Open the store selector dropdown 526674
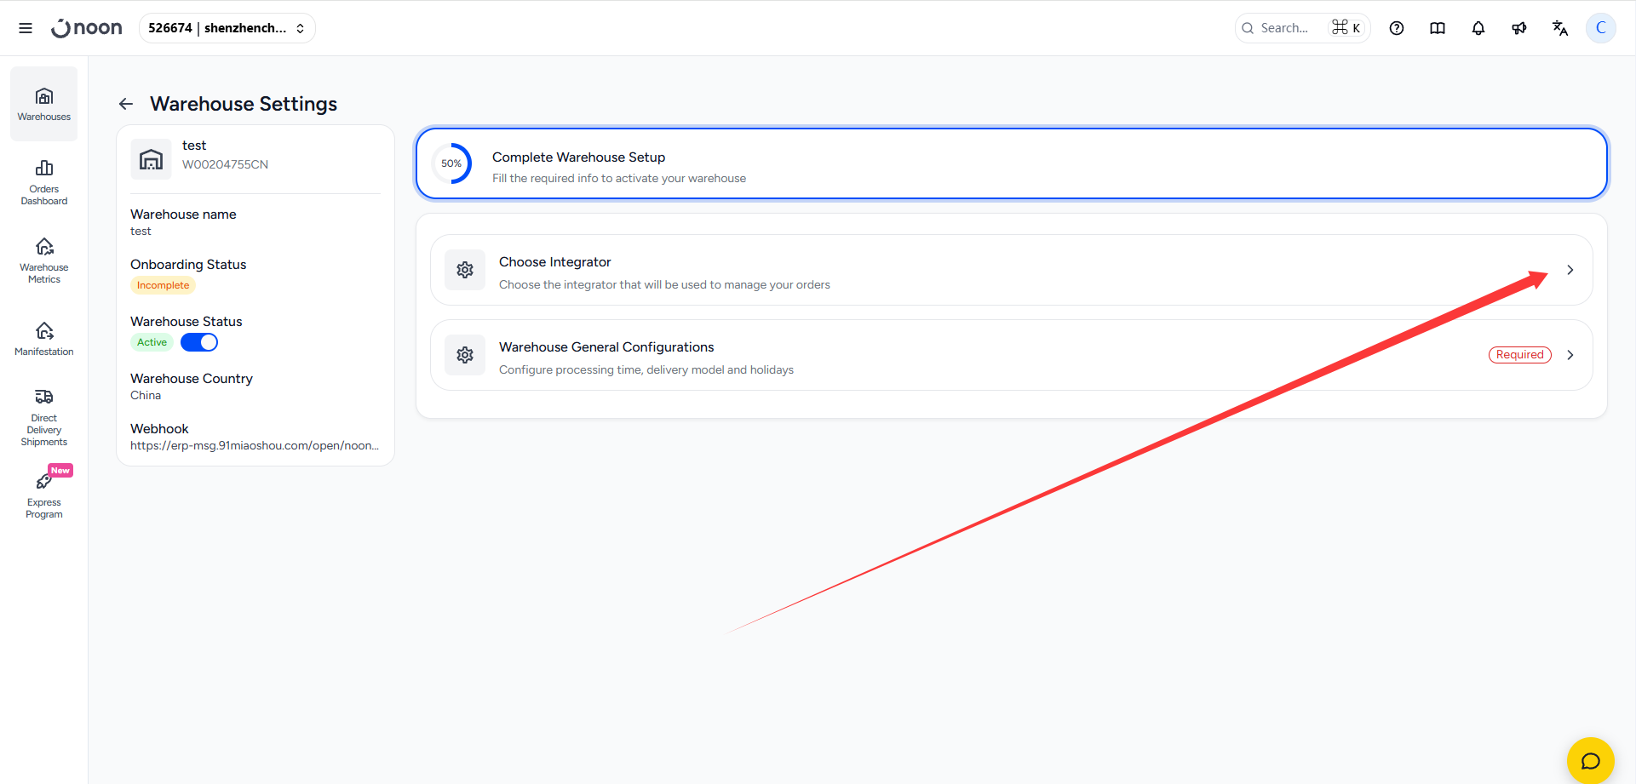 (227, 28)
